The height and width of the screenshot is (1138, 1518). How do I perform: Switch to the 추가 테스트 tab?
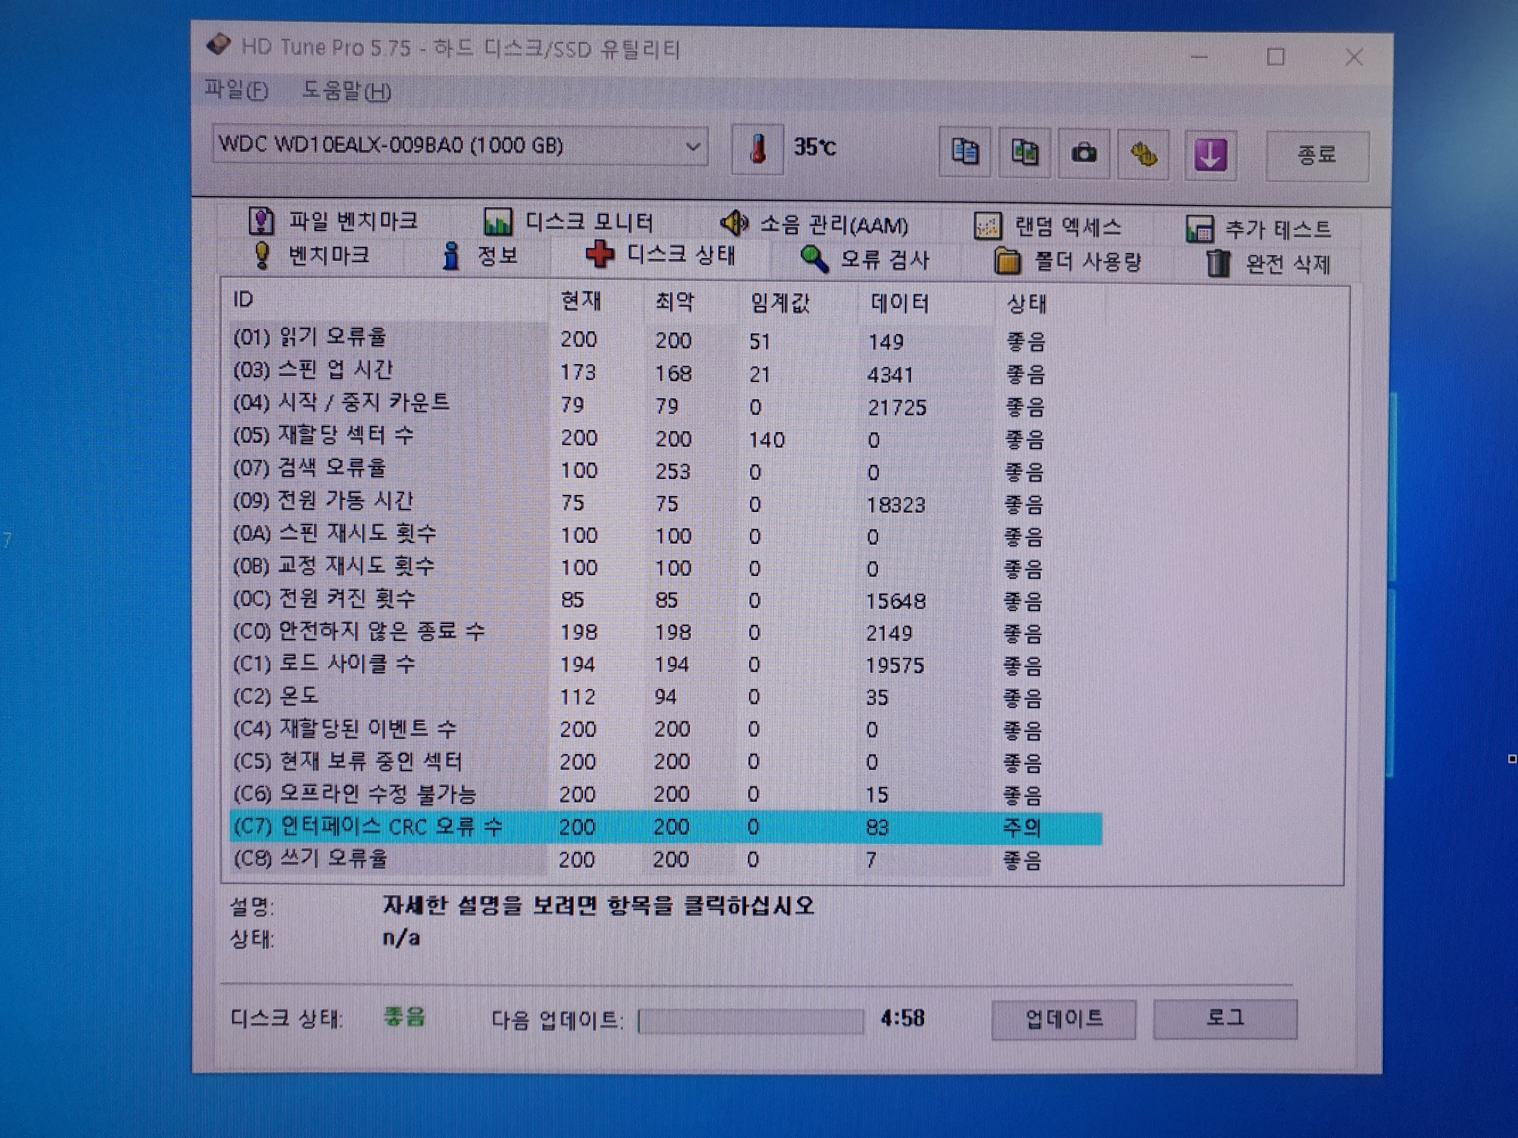[x=1259, y=229]
